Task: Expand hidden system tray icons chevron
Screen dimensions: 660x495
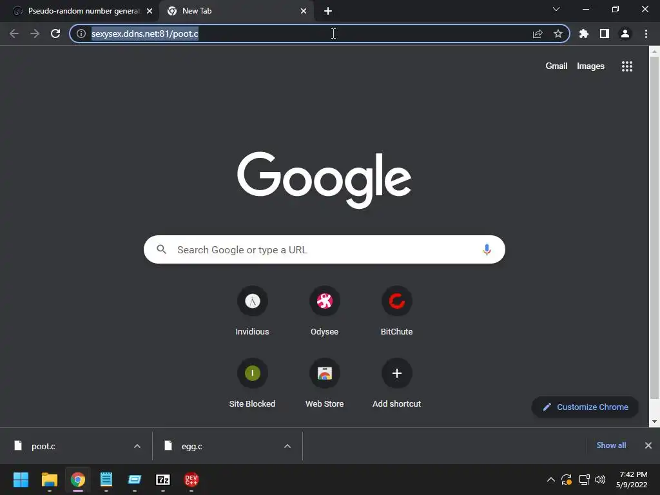Action: [550, 480]
